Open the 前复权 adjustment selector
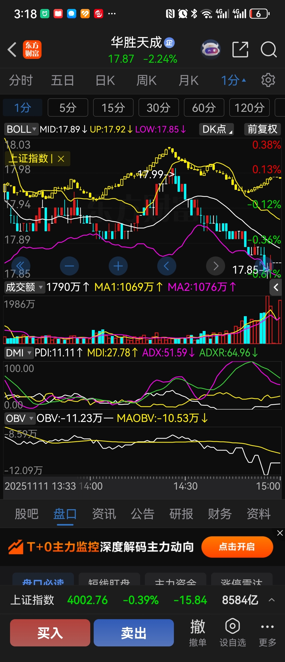 pyautogui.click(x=262, y=129)
